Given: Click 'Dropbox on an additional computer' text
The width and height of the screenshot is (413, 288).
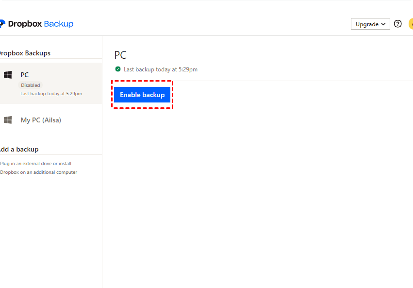Looking at the screenshot, I should click(x=38, y=172).
